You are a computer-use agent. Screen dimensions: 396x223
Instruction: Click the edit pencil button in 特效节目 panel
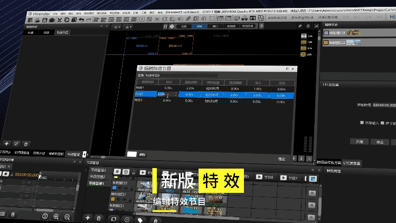point(16,144)
